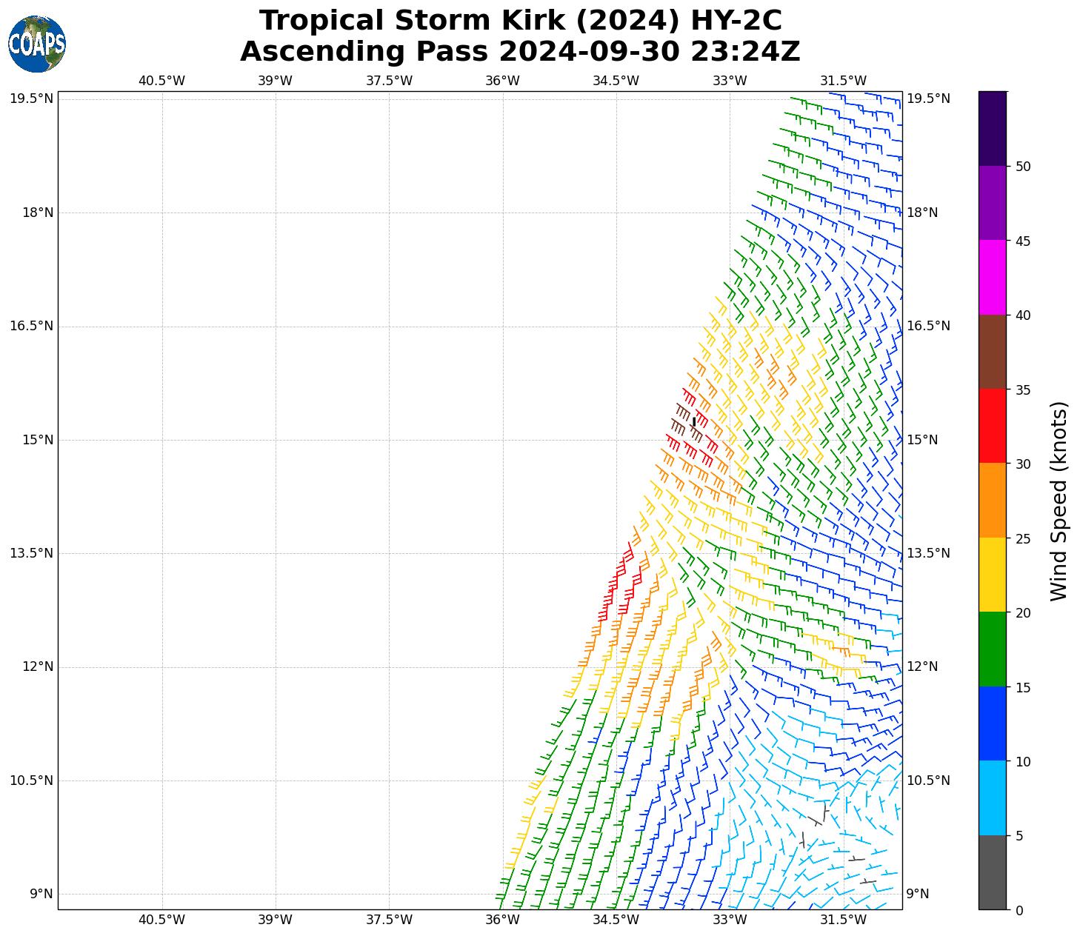Click the black storm center marker
The width and height of the screenshot is (1080, 936).
[693, 421]
